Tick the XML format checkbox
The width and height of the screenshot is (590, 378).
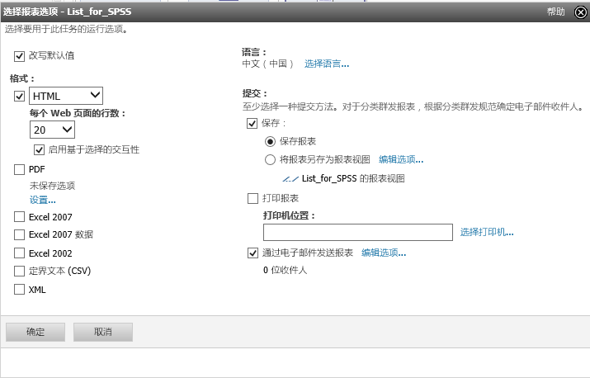pyautogui.click(x=19, y=290)
